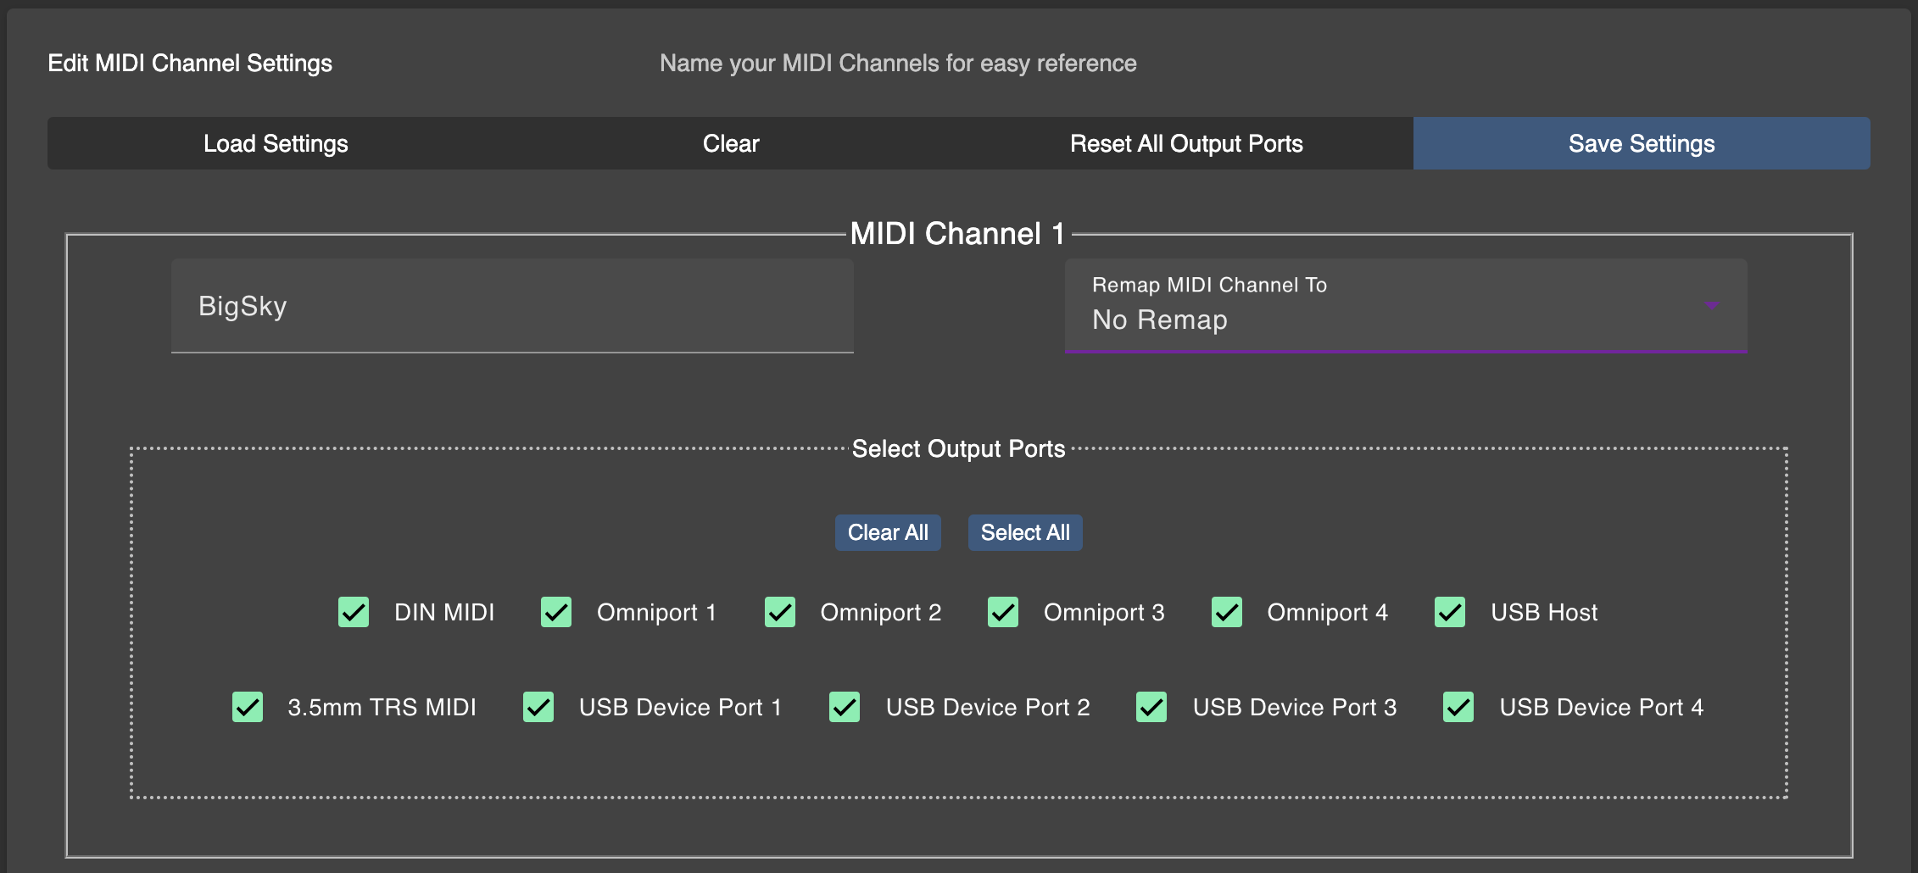Screen dimensions: 1918x873
Task: Uncheck USB Device Port 3
Action: tap(1151, 707)
